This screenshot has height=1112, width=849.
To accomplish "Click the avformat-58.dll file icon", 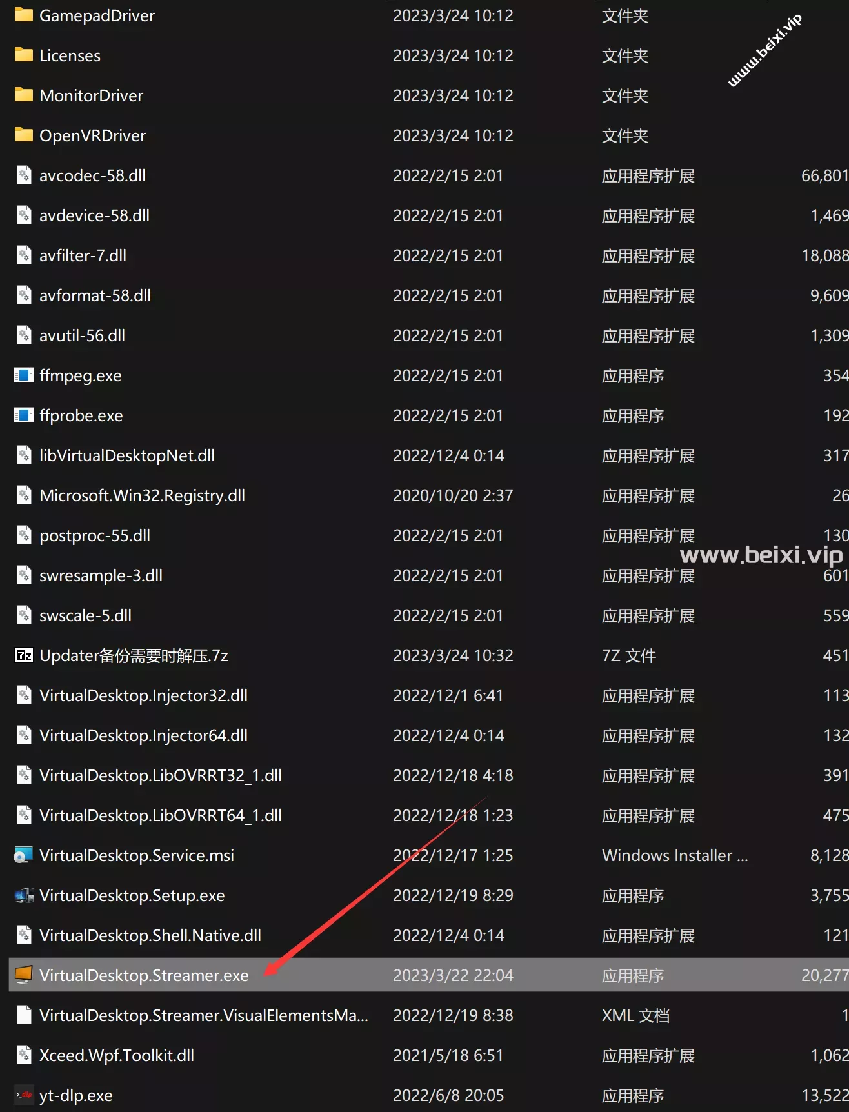I will tap(24, 295).
